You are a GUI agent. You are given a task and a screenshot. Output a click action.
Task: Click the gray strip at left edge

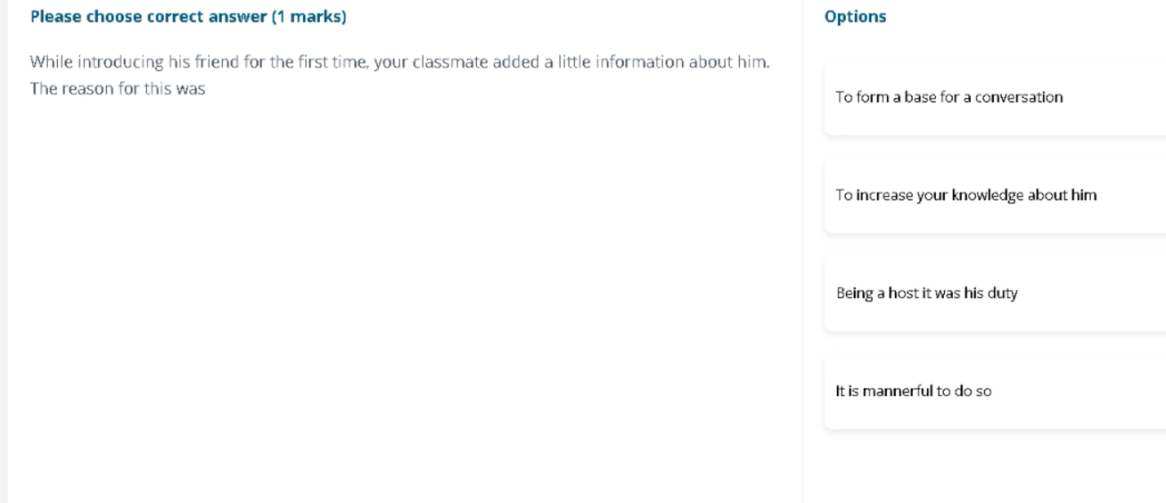click(4, 251)
